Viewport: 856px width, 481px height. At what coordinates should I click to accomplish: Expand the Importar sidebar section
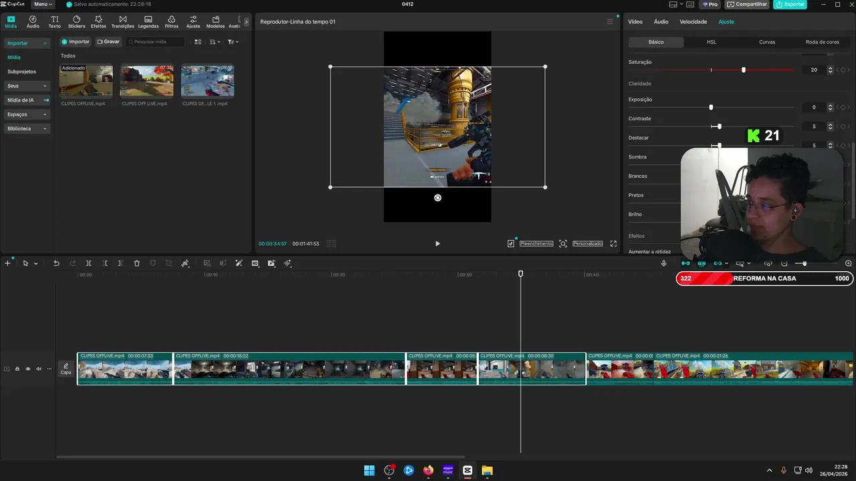[x=27, y=43]
